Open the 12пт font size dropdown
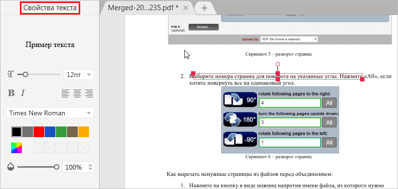 78,75
